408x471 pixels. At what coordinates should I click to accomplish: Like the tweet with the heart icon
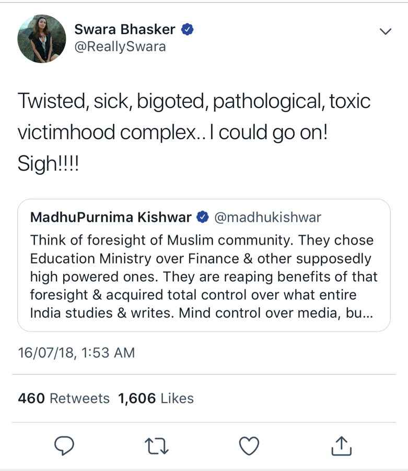[249, 445]
